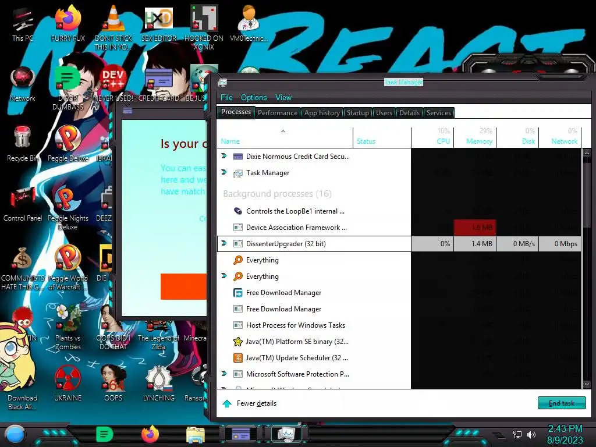Switch to the Users tab

[x=384, y=113]
